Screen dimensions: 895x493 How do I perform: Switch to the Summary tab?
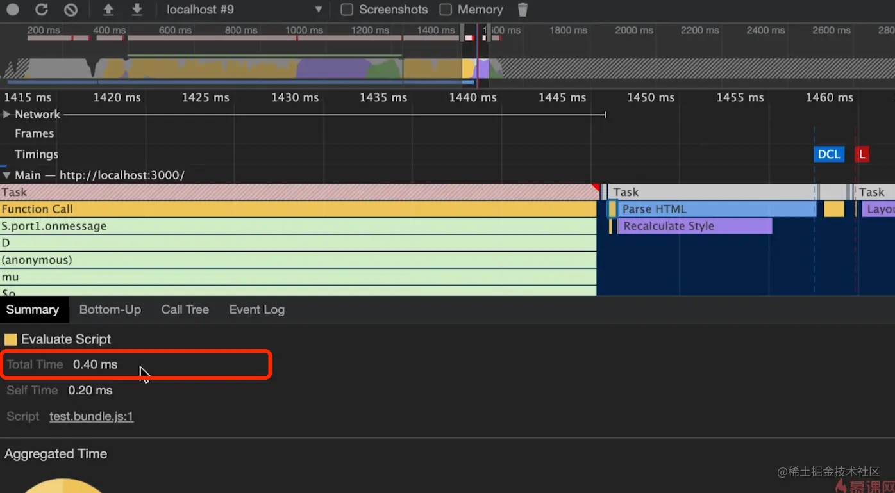coord(33,310)
